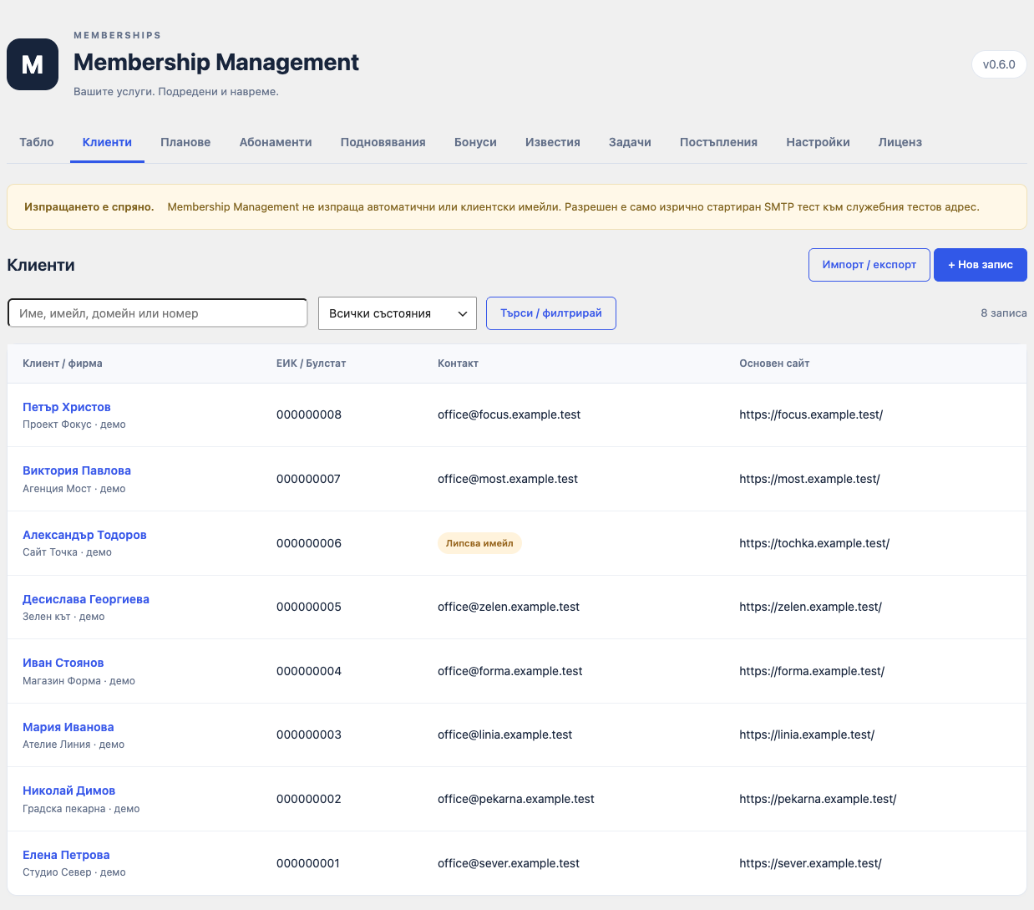Open client Мария Иванова
The width and height of the screenshot is (1034, 910).
tap(68, 727)
